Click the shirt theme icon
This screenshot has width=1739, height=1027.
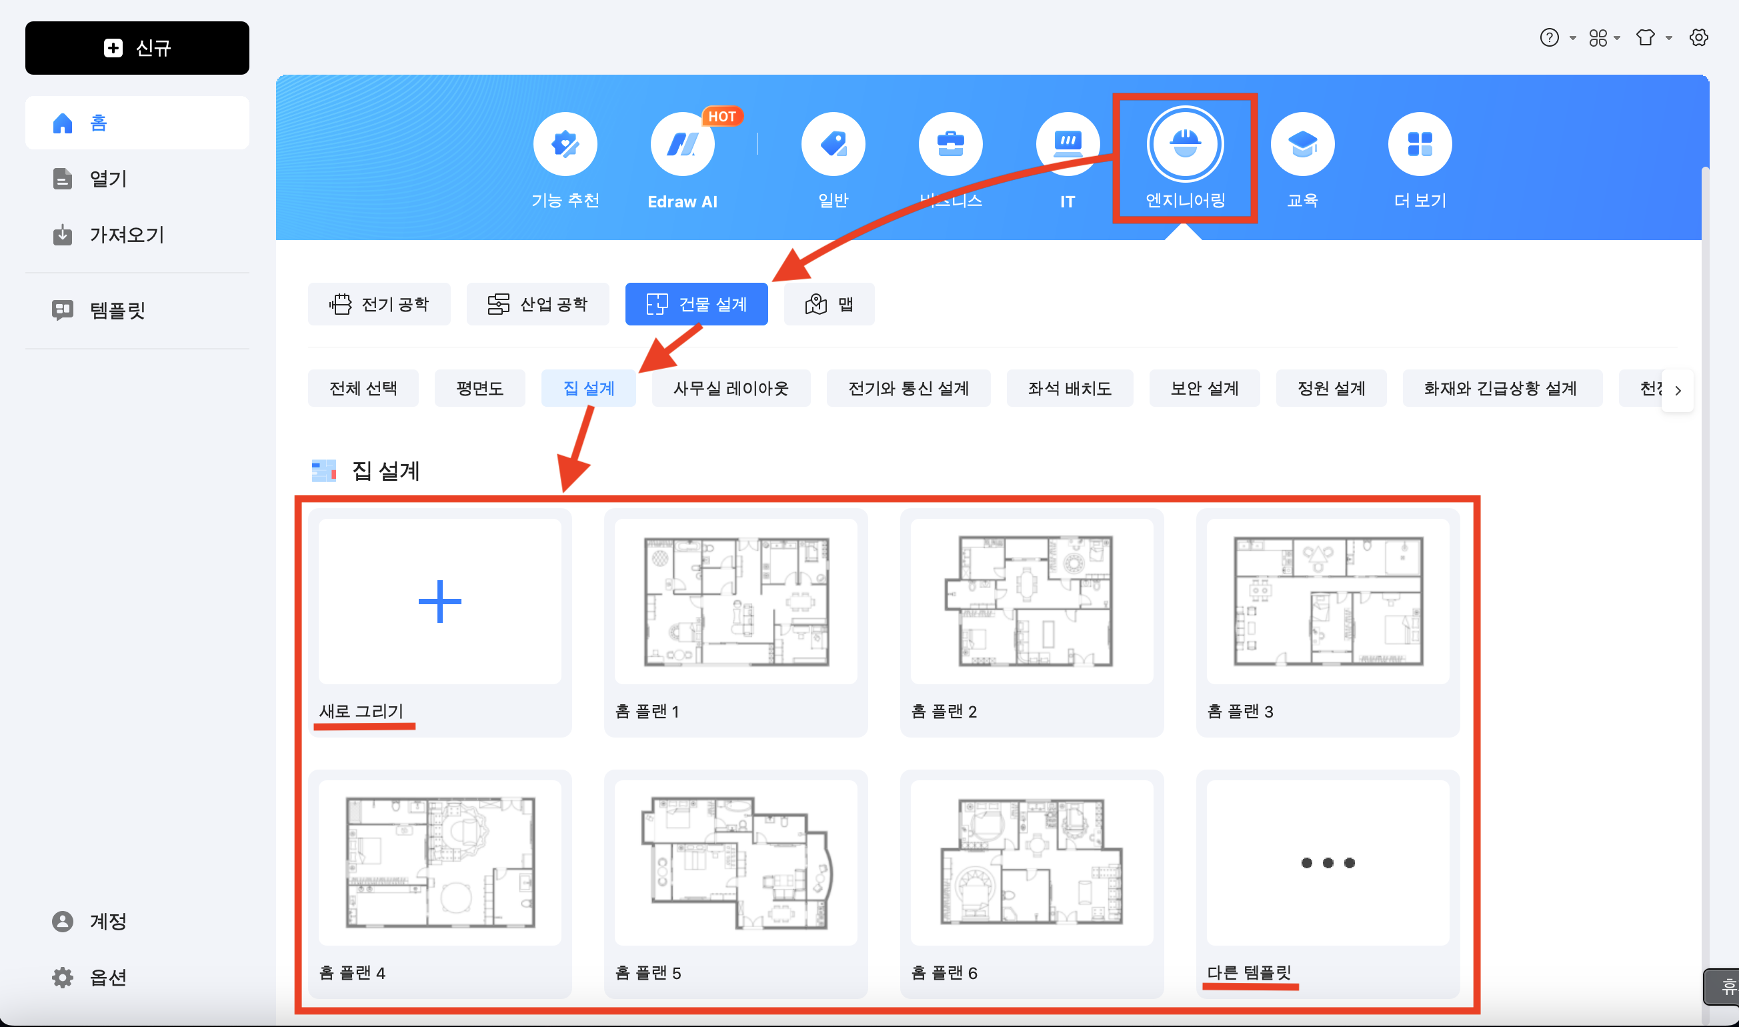[1646, 37]
